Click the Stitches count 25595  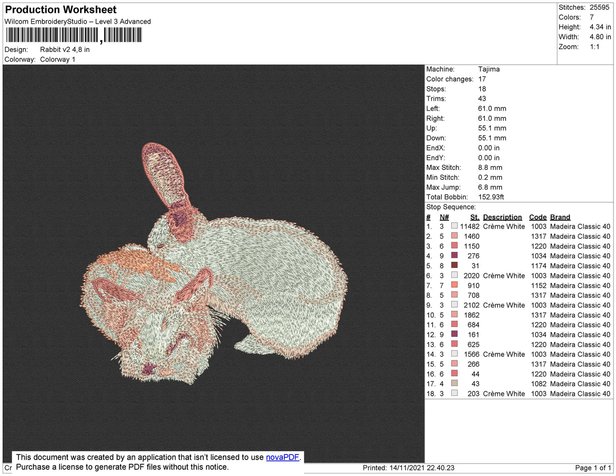click(601, 7)
